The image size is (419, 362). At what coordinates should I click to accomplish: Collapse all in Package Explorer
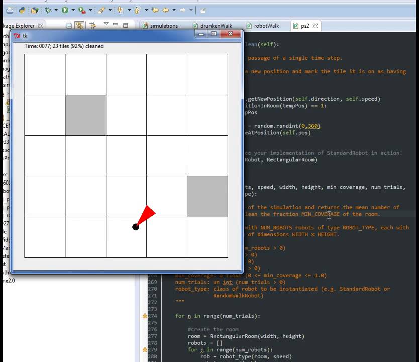69,26
